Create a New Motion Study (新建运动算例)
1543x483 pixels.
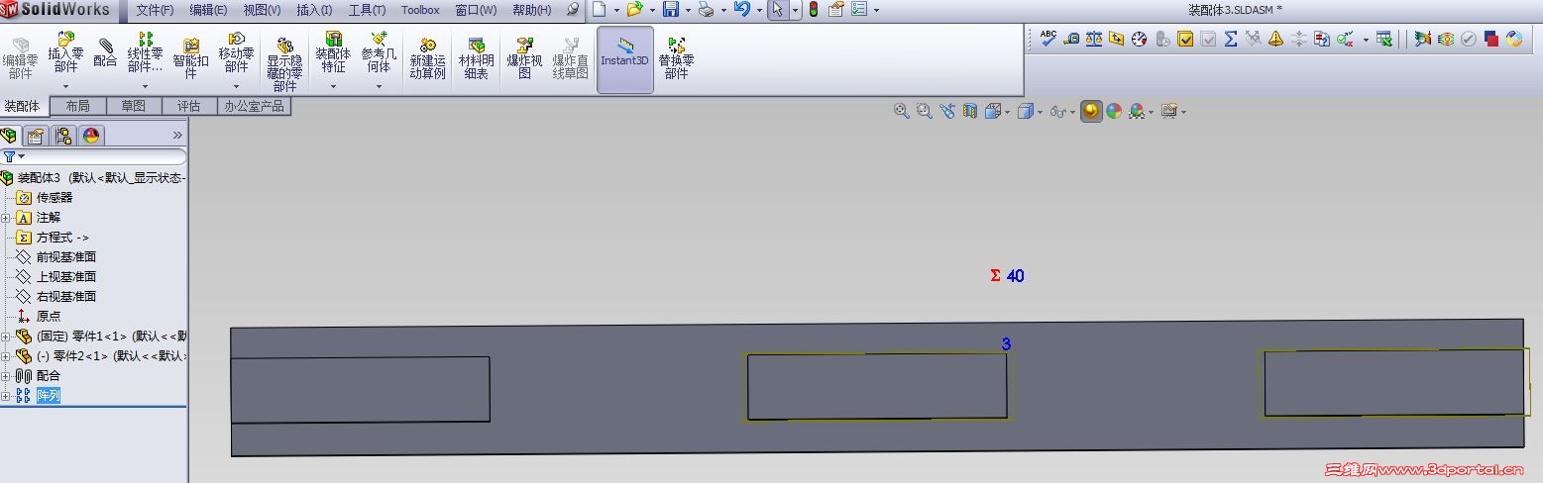click(x=428, y=58)
